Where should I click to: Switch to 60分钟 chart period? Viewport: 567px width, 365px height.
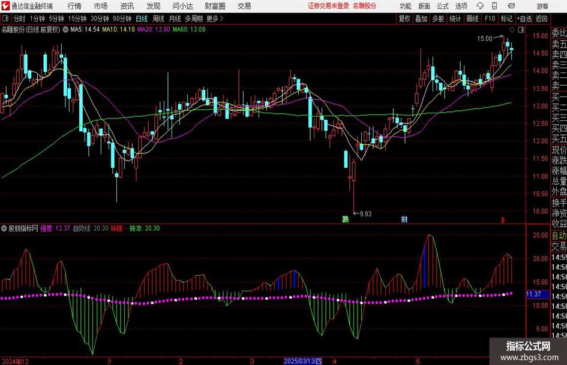(122, 19)
